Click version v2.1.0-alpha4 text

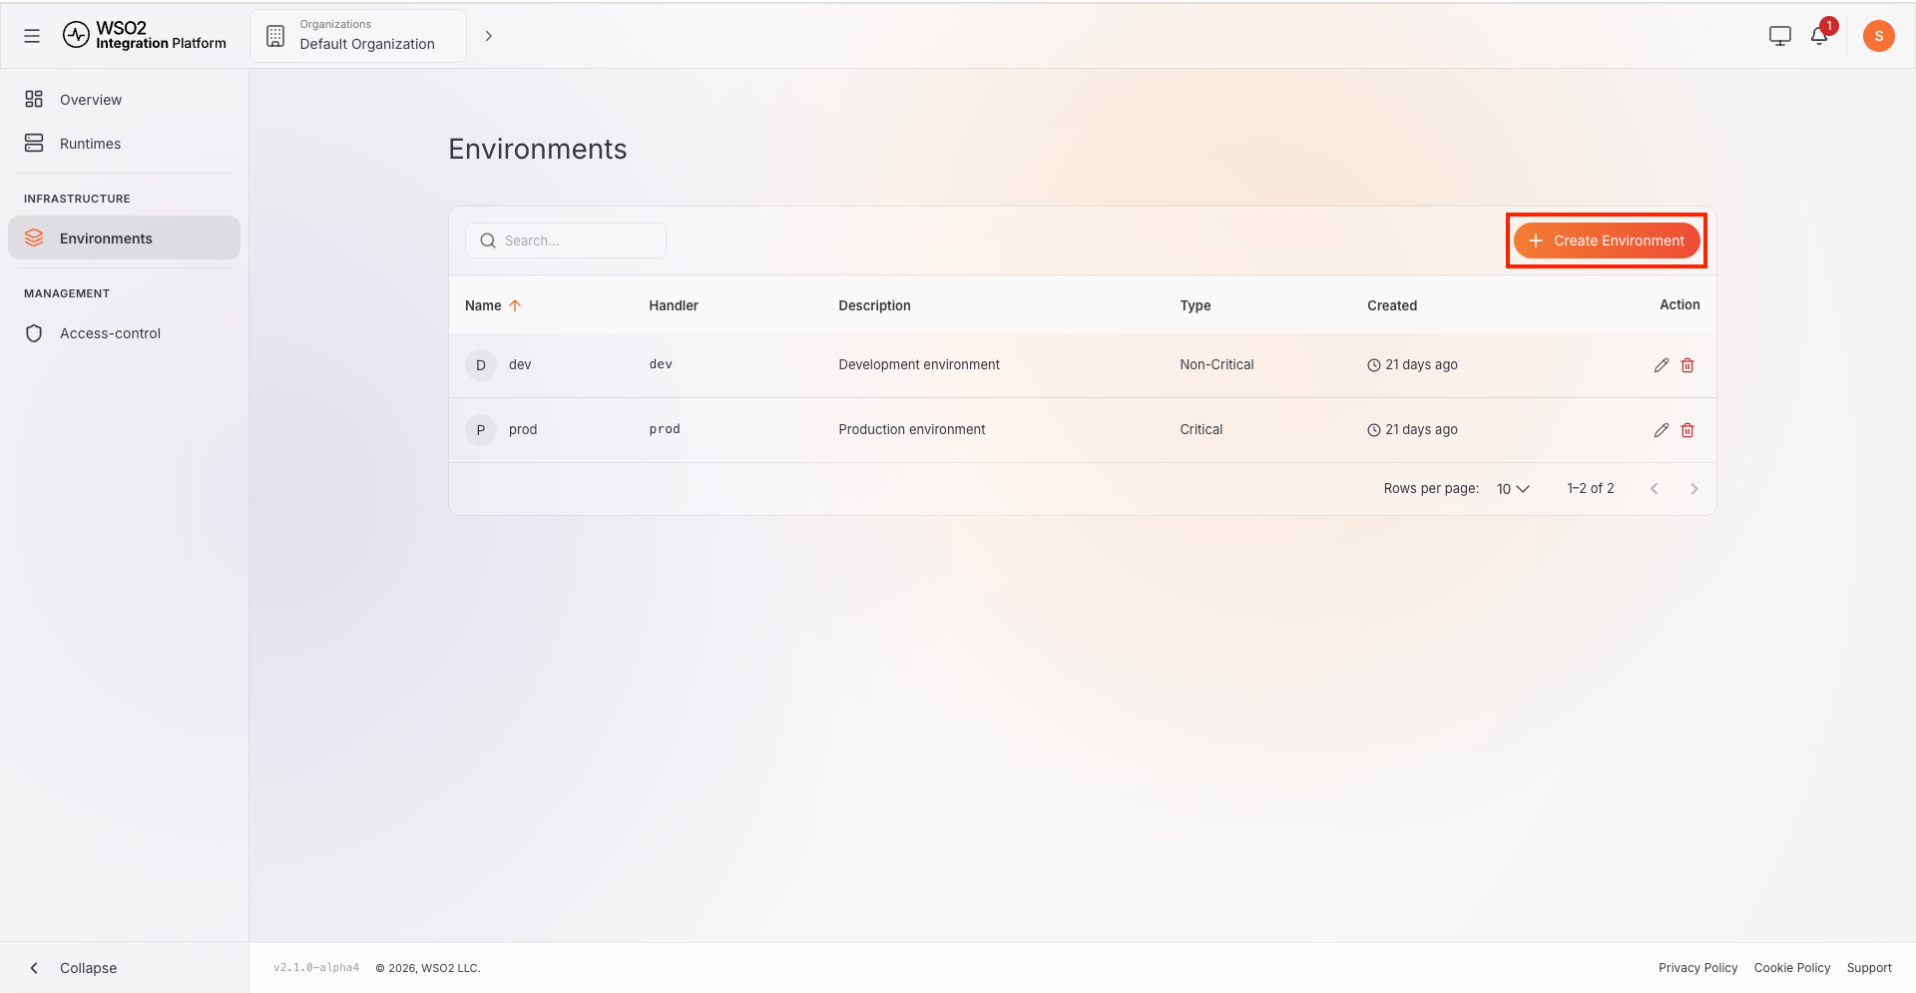(316, 968)
